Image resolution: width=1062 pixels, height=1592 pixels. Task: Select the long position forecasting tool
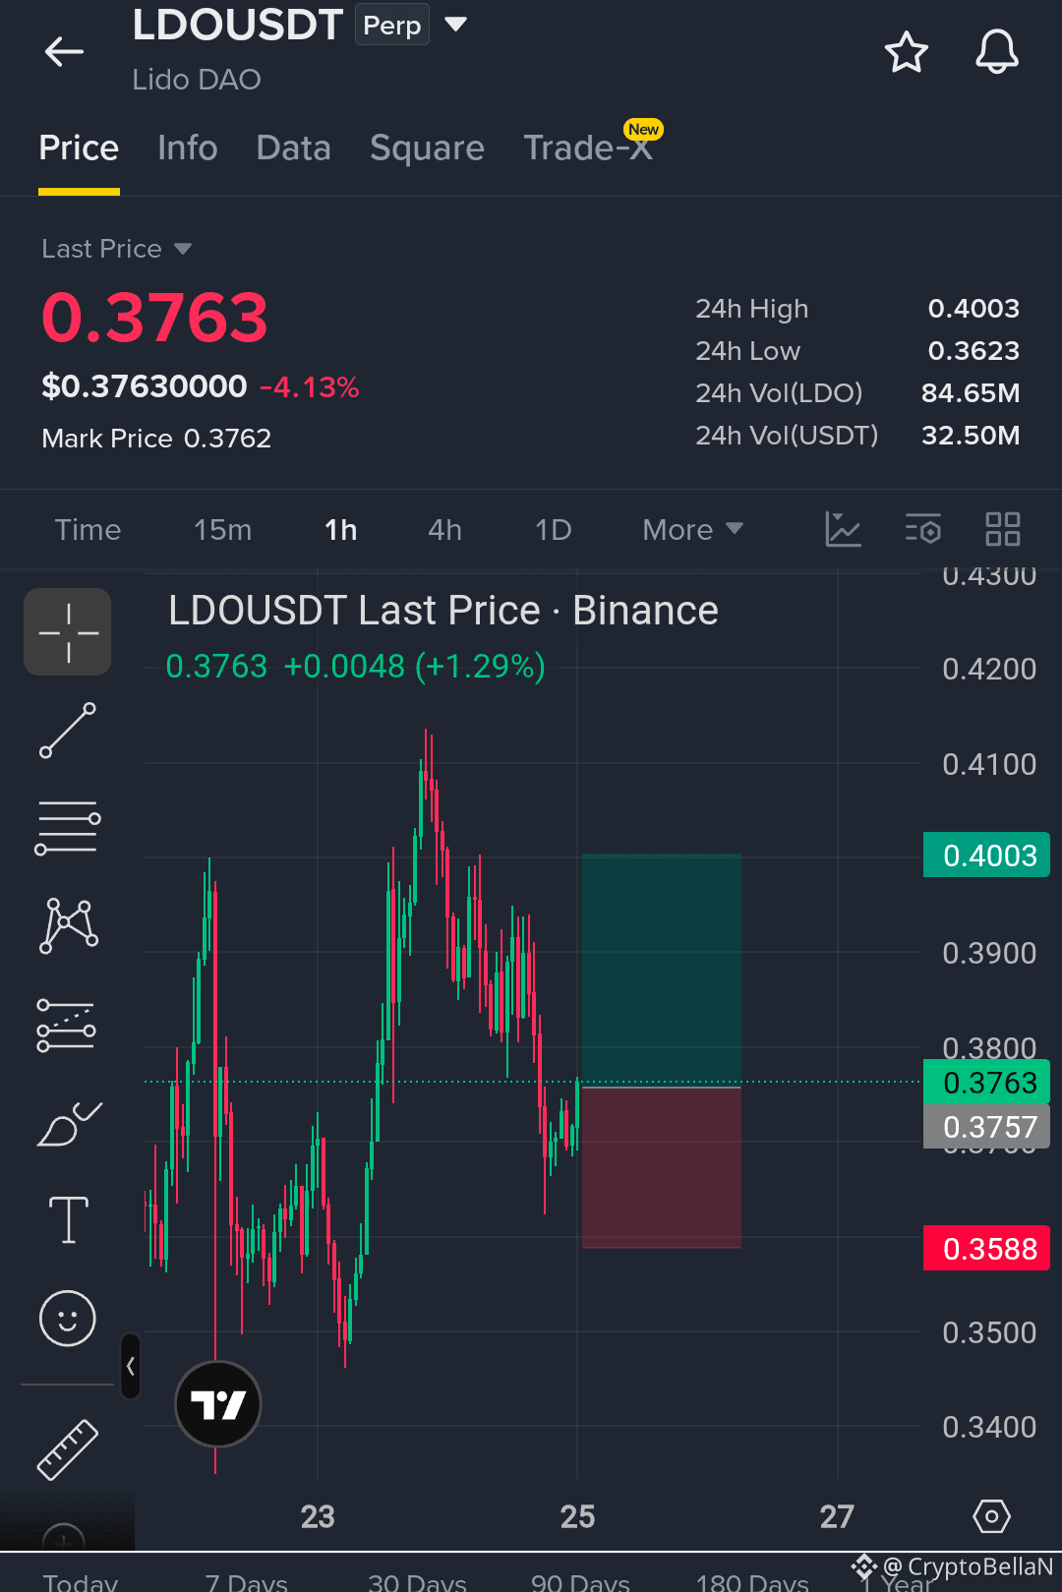(x=67, y=1025)
